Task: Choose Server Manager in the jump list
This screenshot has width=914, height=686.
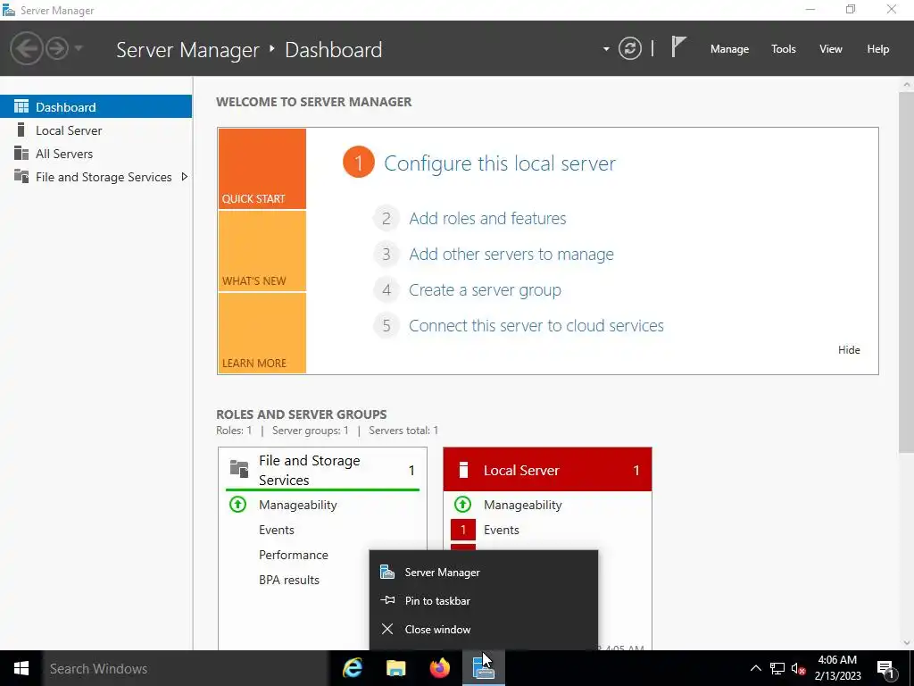Action: tap(484, 573)
